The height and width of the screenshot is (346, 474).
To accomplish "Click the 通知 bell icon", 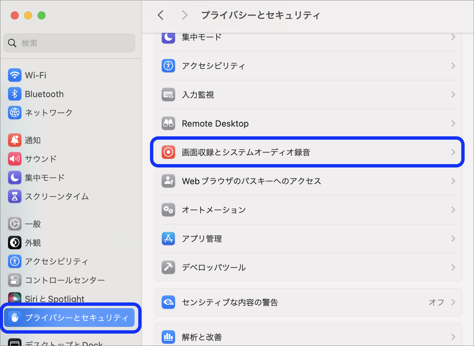I will point(15,140).
